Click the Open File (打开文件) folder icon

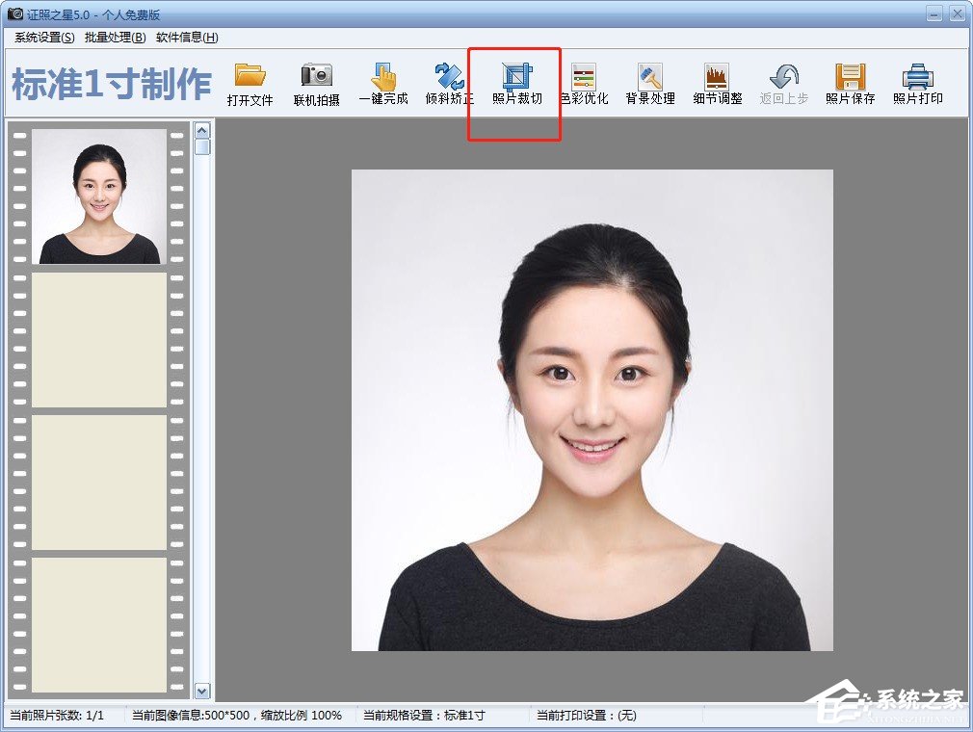[x=250, y=77]
